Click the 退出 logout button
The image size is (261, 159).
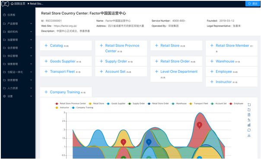coord(252,3)
